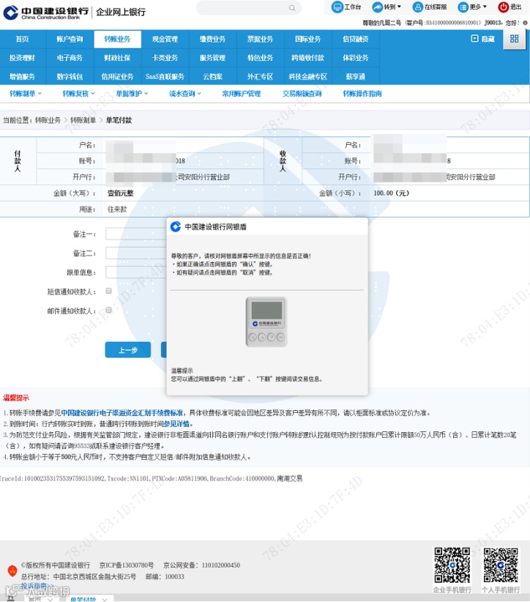Click the 上一步 button

pos(128,350)
